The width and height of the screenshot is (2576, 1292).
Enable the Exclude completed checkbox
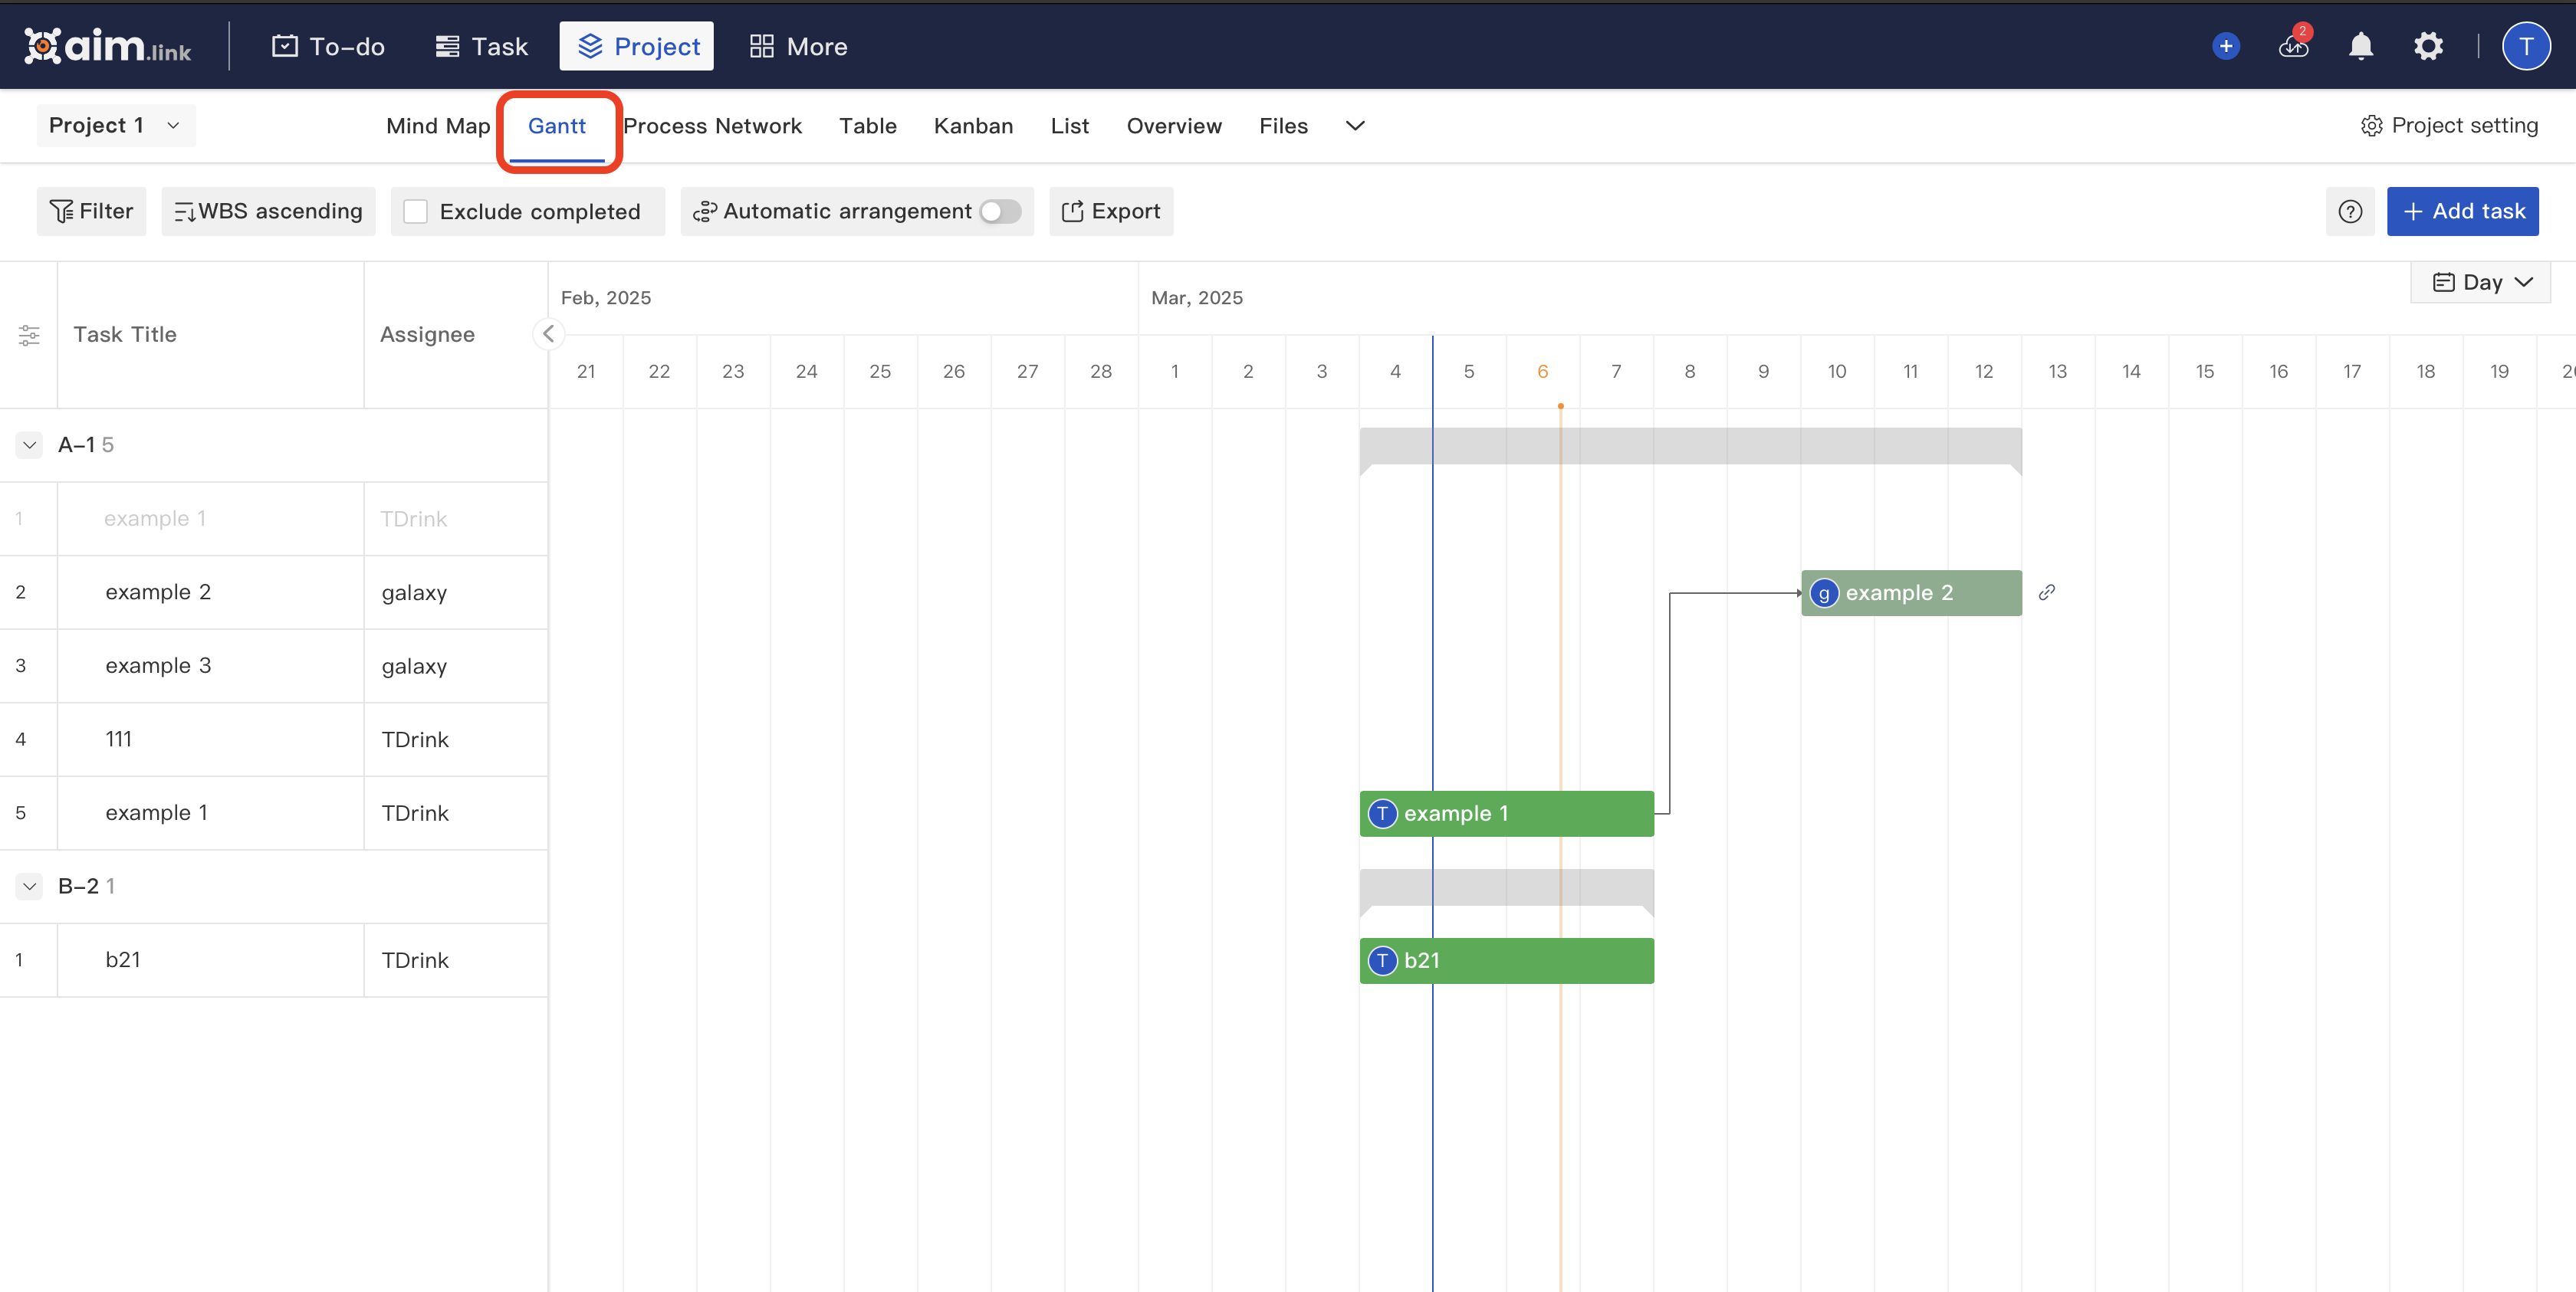[x=416, y=211]
